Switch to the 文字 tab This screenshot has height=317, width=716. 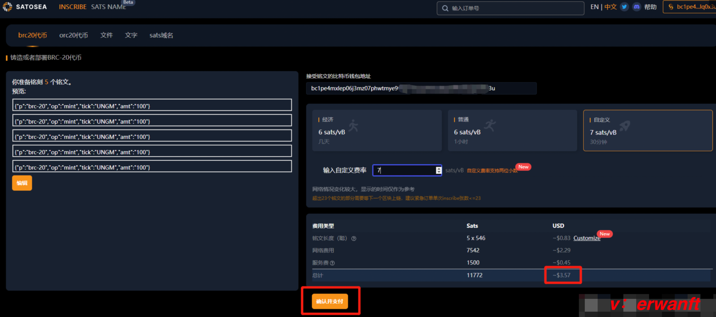coord(131,35)
